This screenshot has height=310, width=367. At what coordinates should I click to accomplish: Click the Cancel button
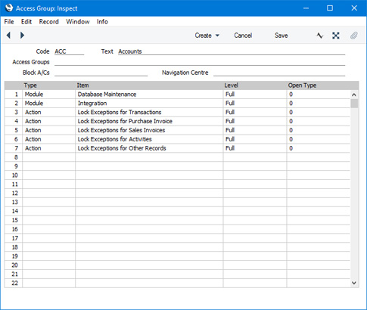243,36
